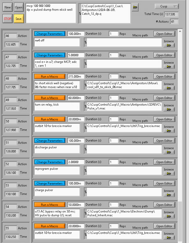This screenshot has height=243, width=189.
Task: Browse macro folder for action 47
Action: coord(169,67)
